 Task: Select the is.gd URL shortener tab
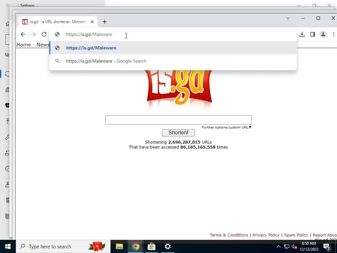click(x=58, y=22)
